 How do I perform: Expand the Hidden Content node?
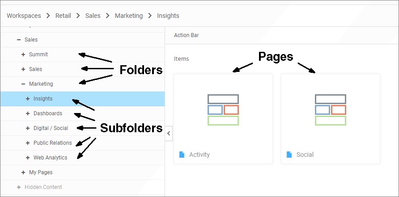[19, 187]
